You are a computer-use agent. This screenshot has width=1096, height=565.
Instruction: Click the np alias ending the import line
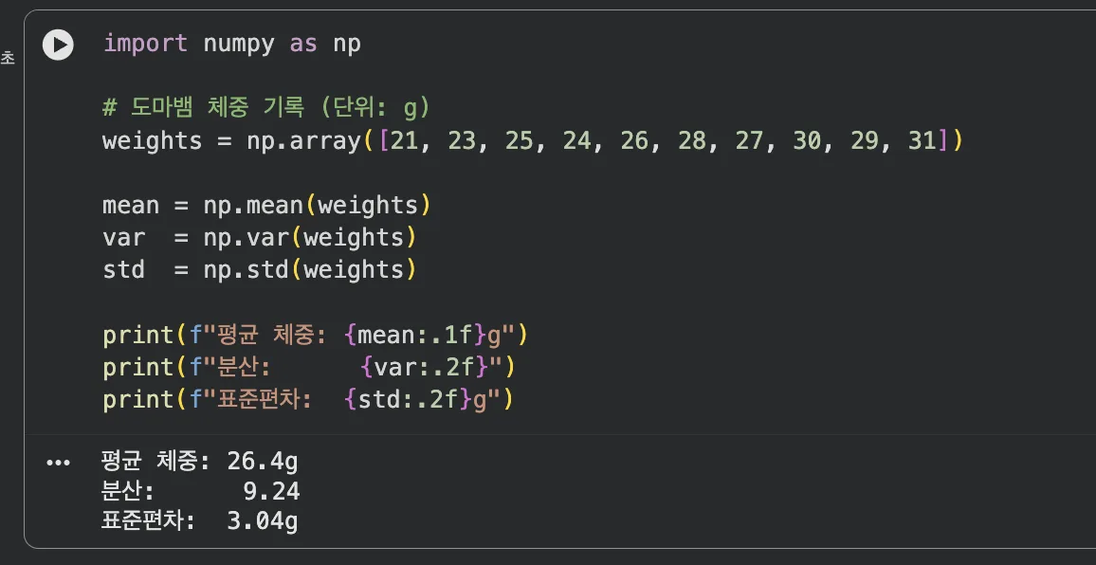[346, 44]
